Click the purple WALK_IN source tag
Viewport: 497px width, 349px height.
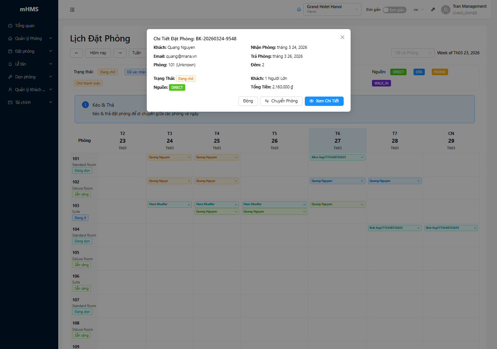point(381,83)
